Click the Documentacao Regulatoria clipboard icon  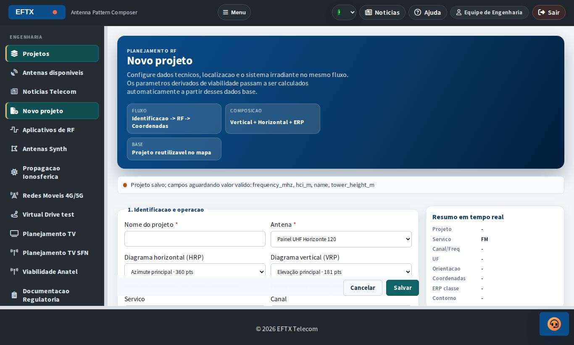(14, 295)
